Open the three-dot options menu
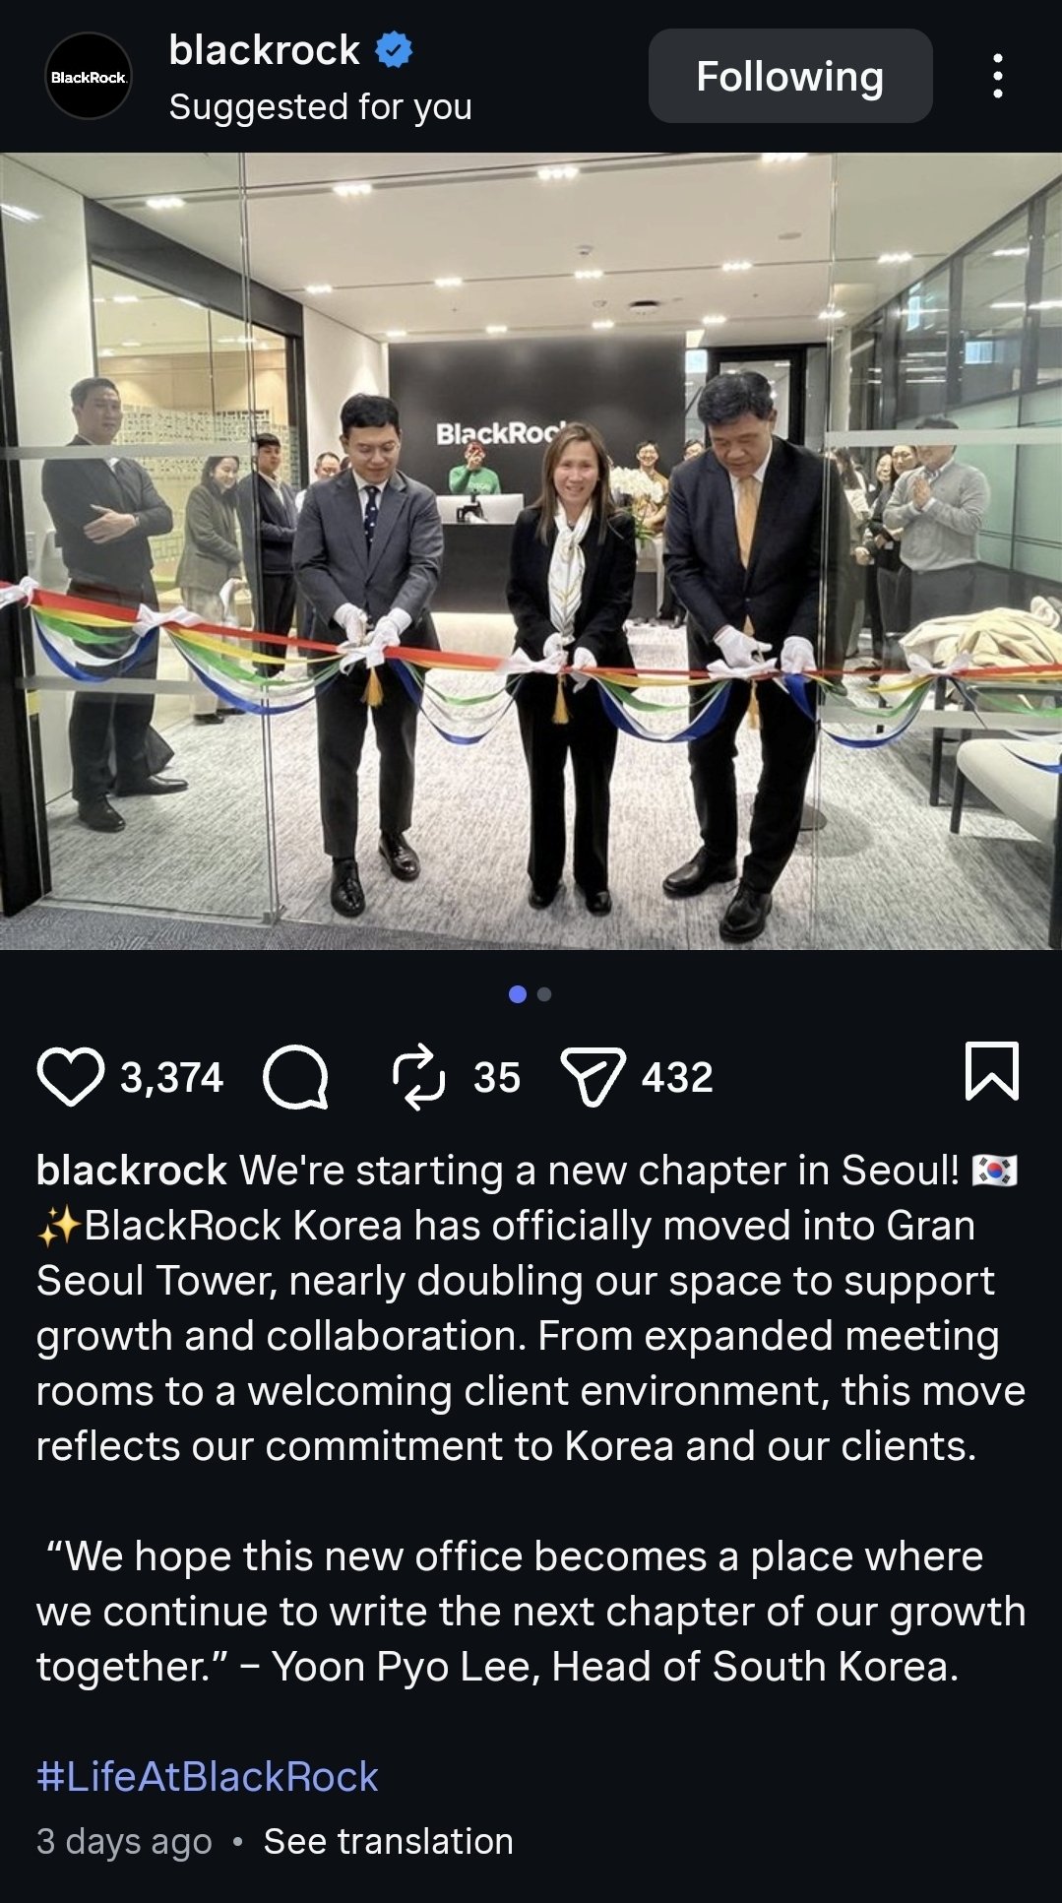1062x1903 pixels. [998, 76]
